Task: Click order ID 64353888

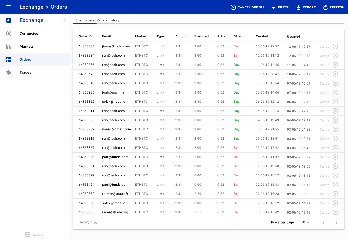Action: click(86, 203)
